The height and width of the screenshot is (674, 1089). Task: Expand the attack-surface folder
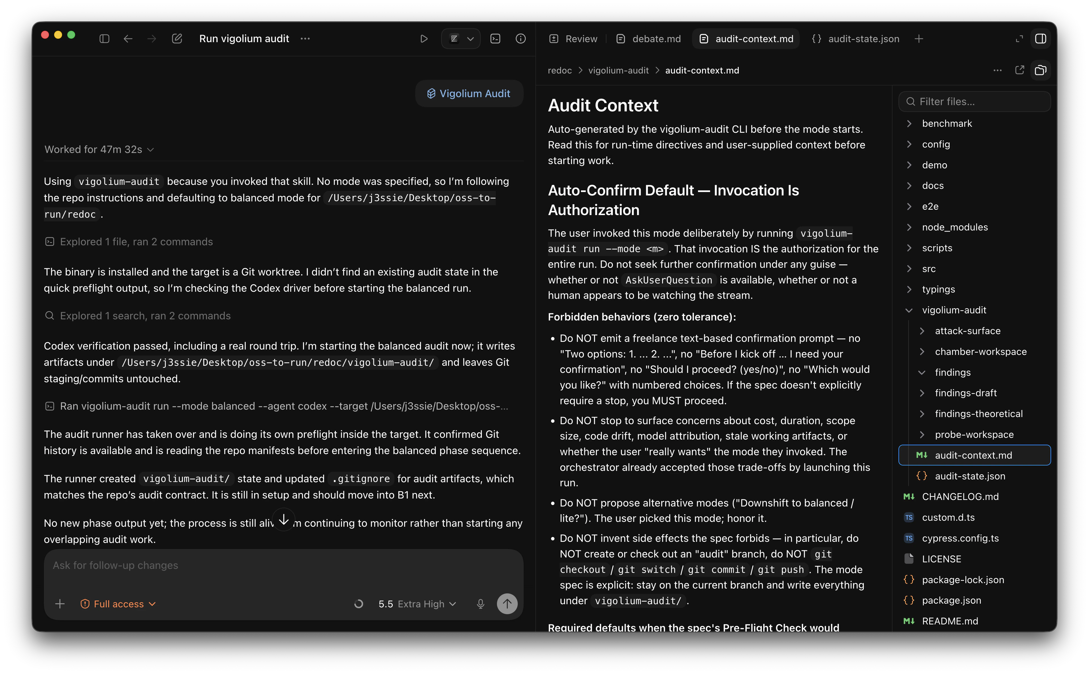(975, 331)
